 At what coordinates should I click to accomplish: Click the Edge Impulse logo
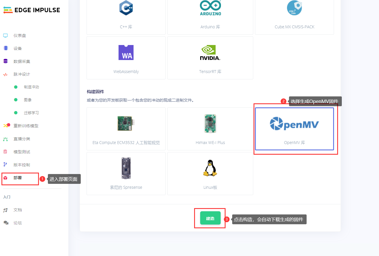pyautogui.click(x=31, y=10)
